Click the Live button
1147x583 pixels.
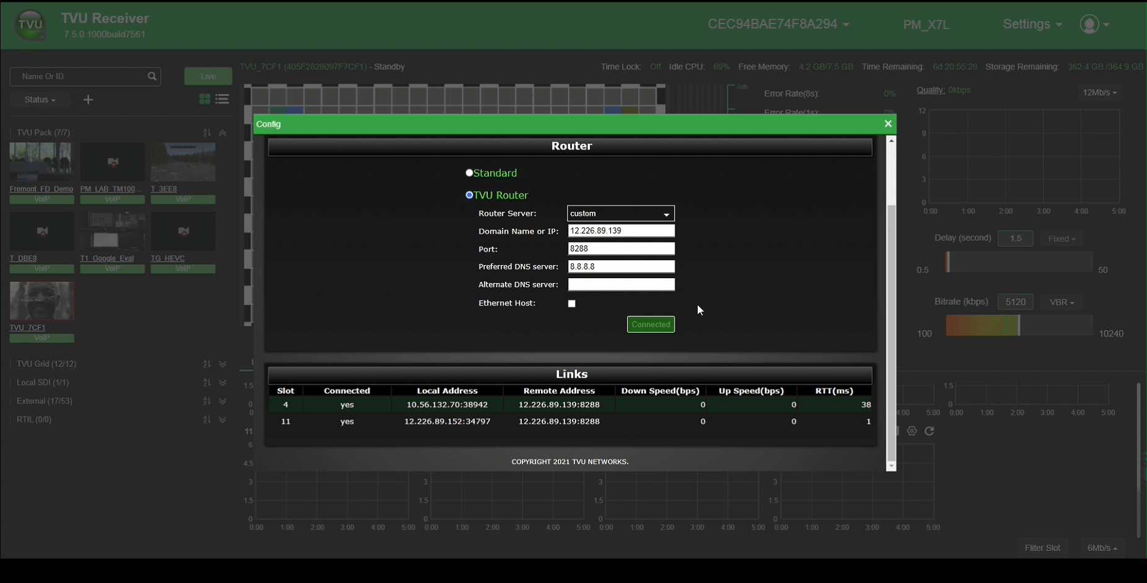point(208,76)
